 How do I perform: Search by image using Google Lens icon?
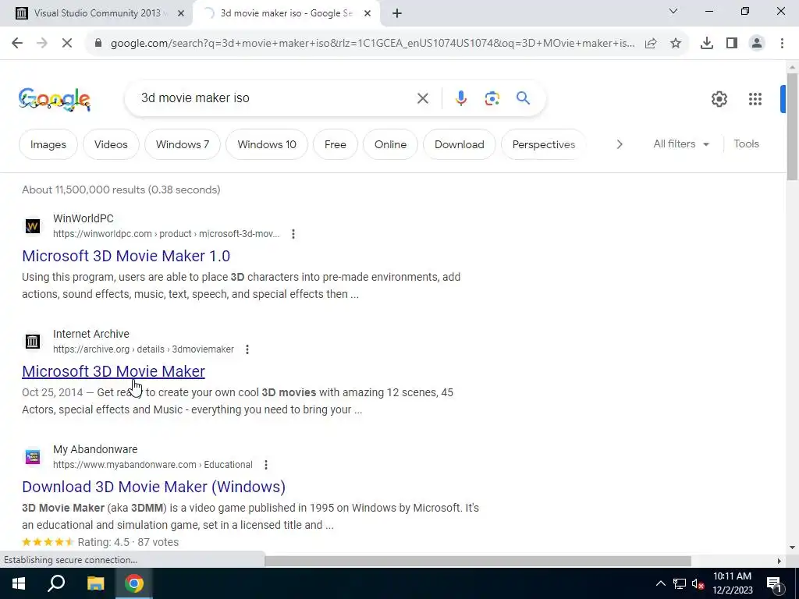pos(492,98)
